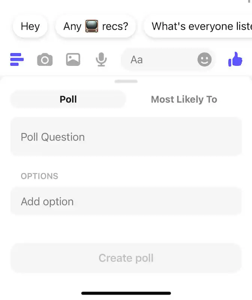Tap the blue poll bars icon
Screen dimensions: 252x300
[x=17, y=59]
